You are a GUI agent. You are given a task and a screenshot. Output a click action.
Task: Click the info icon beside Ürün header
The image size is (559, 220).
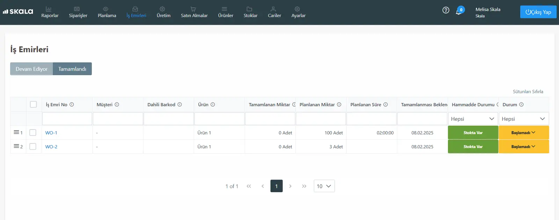coord(213,104)
